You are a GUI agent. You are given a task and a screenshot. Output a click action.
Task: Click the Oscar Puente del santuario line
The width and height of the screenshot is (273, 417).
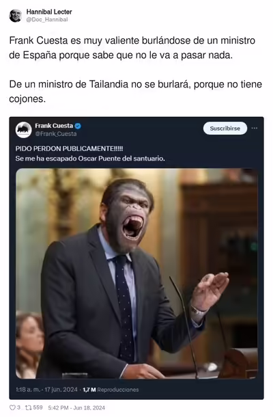90,159
